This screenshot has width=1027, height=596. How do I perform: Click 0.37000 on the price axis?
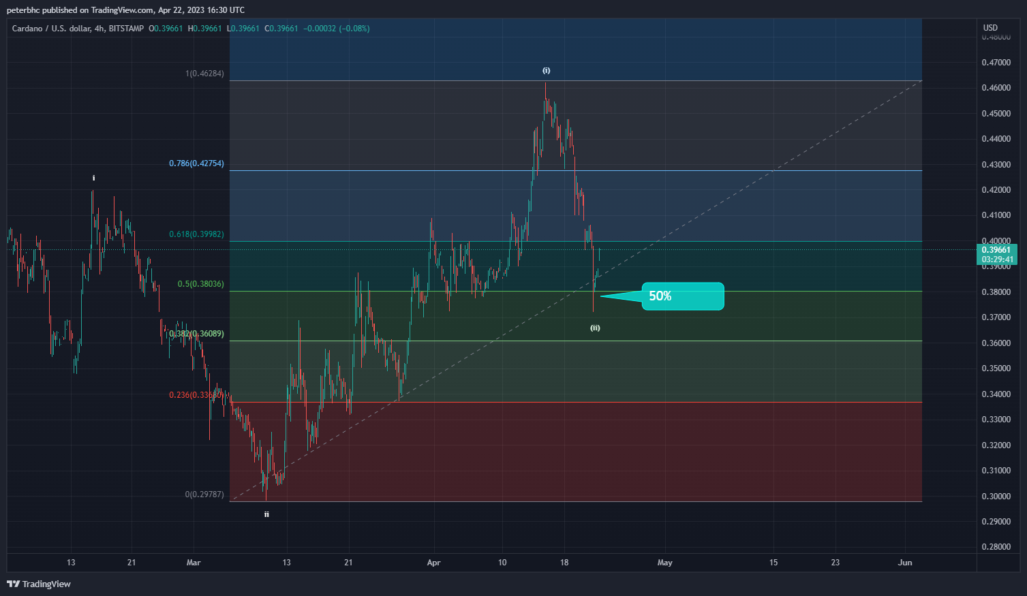point(996,317)
